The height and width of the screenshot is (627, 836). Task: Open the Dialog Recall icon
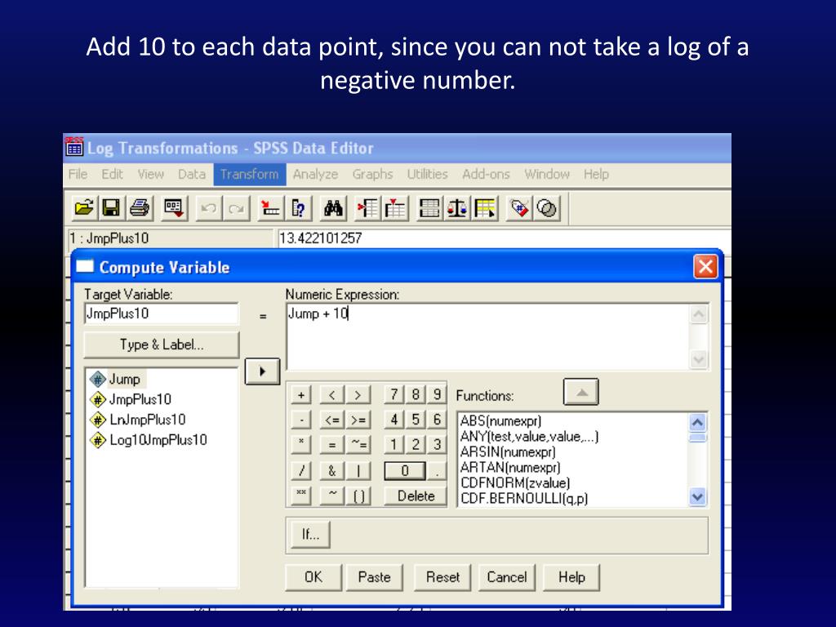(174, 208)
